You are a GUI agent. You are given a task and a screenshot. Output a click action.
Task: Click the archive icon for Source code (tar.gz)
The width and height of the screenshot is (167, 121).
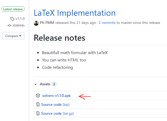pyautogui.click(x=38, y=113)
